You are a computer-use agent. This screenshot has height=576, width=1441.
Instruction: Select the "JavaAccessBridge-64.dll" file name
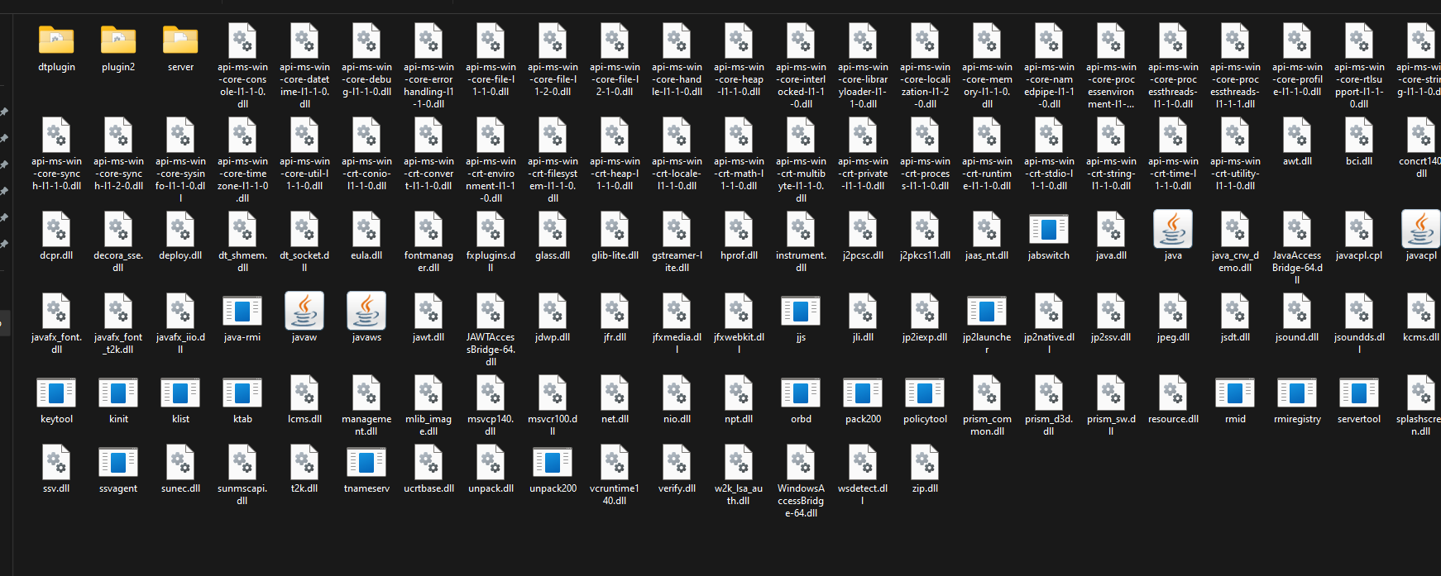tap(1297, 268)
